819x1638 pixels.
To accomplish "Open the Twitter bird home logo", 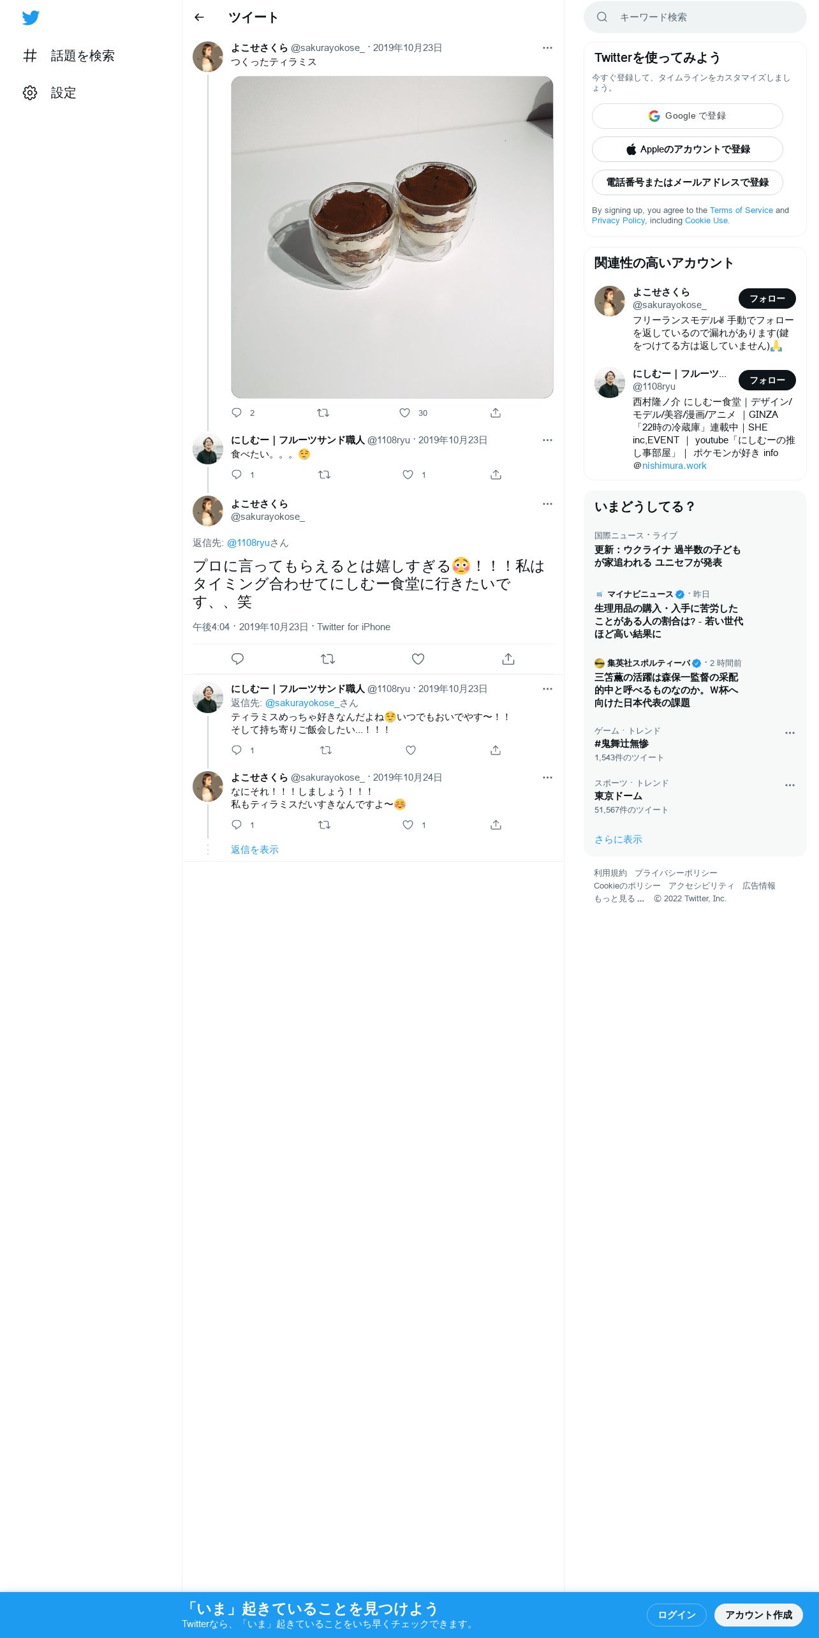I will coord(31,18).
